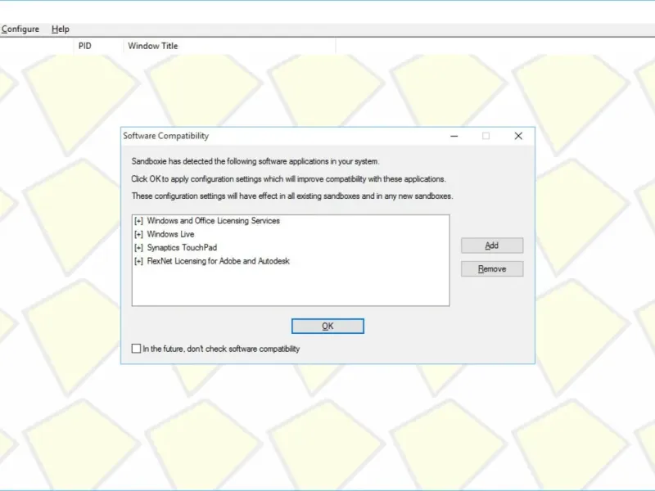The image size is (655, 491).
Task: Expand Windows and Office Licensing Services entry
Action: pyautogui.click(x=138, y=221)
